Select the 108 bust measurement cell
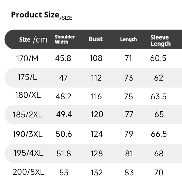The width and height of the screenshot is (182, 182). tap(96, 58)
